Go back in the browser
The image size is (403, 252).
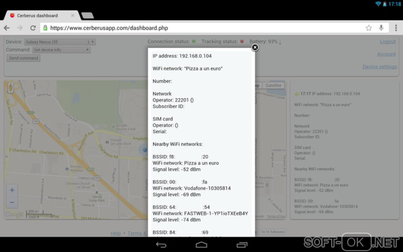(7, 28)
